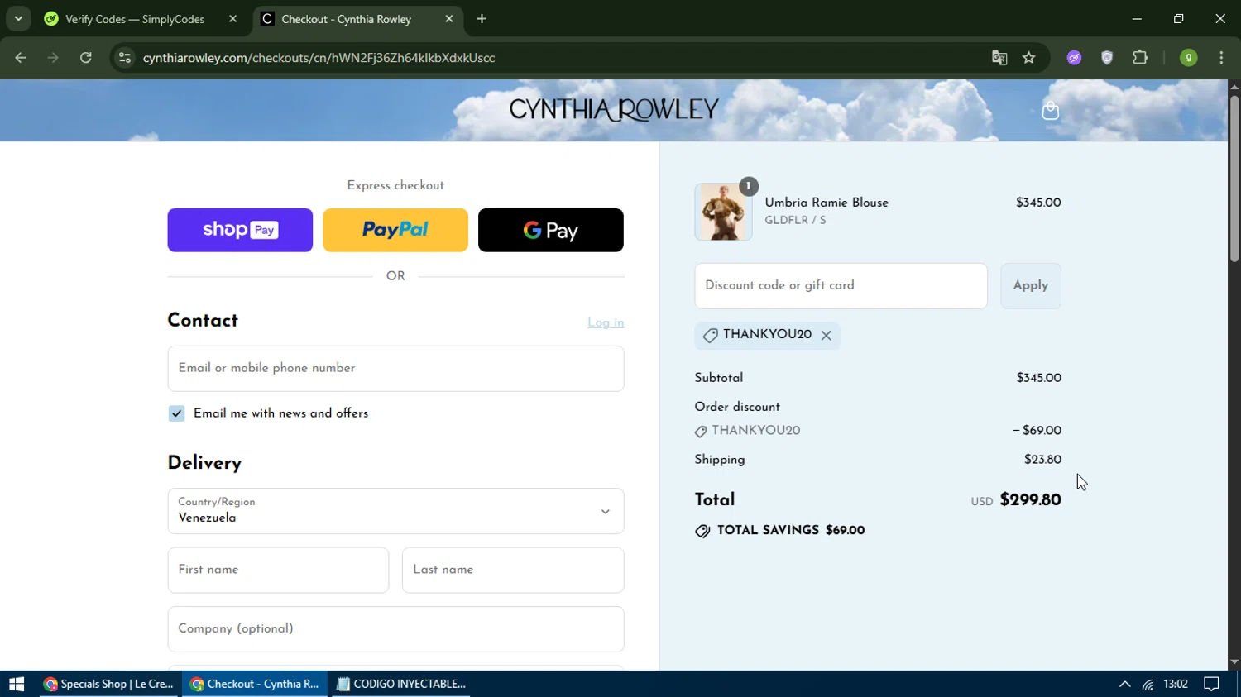Click the TOTAL SAVINGS $69.00 text
The image size is (1241, 697).
791,531
